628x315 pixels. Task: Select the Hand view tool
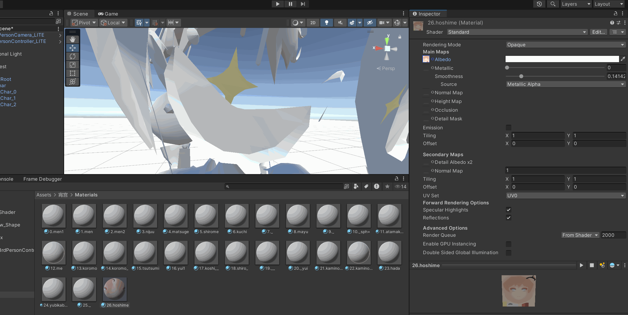pos(73,40)
